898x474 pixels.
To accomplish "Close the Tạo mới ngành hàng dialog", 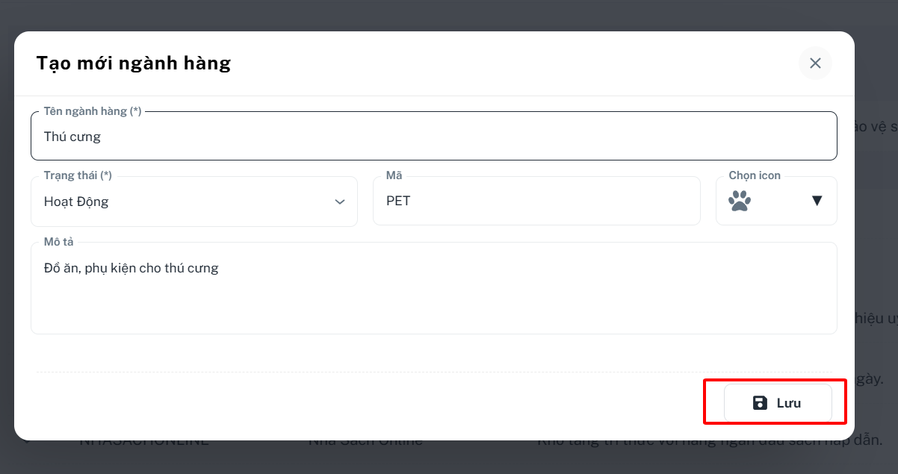I will tap(815, 63).
